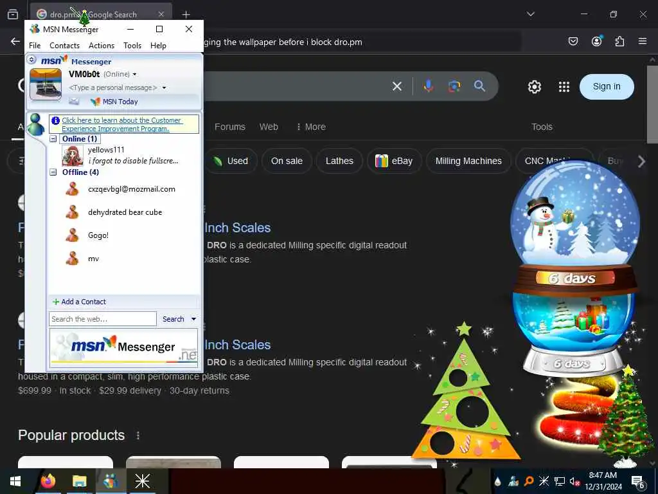The width and height of the screenshot is (658, 494).
Task: Open the Actions menu in MSN Messenger
Action: pyautogui.click(x=102, y=46)
